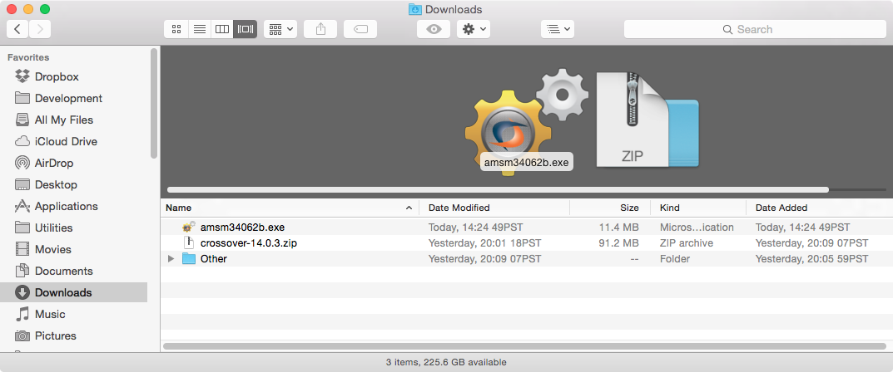893x372 pixels.
Task: Click the Cover Flow scroll bar
Action: point(498,189)
